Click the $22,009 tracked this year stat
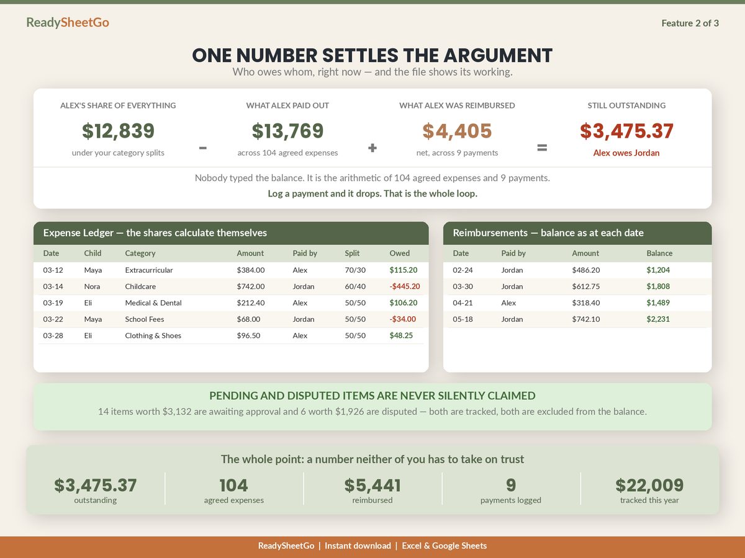The height and width of the screenshot is (558, 745). point(649,490)
